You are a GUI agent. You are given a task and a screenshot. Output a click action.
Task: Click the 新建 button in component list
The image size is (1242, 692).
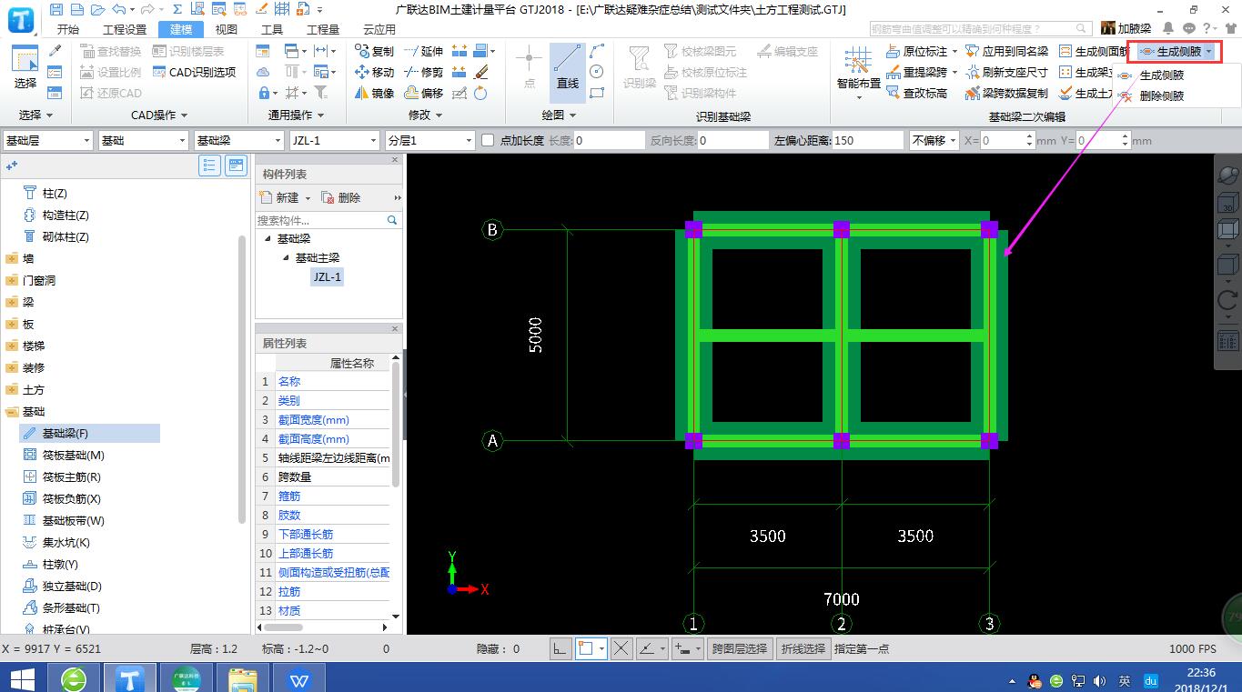[280, 197]
